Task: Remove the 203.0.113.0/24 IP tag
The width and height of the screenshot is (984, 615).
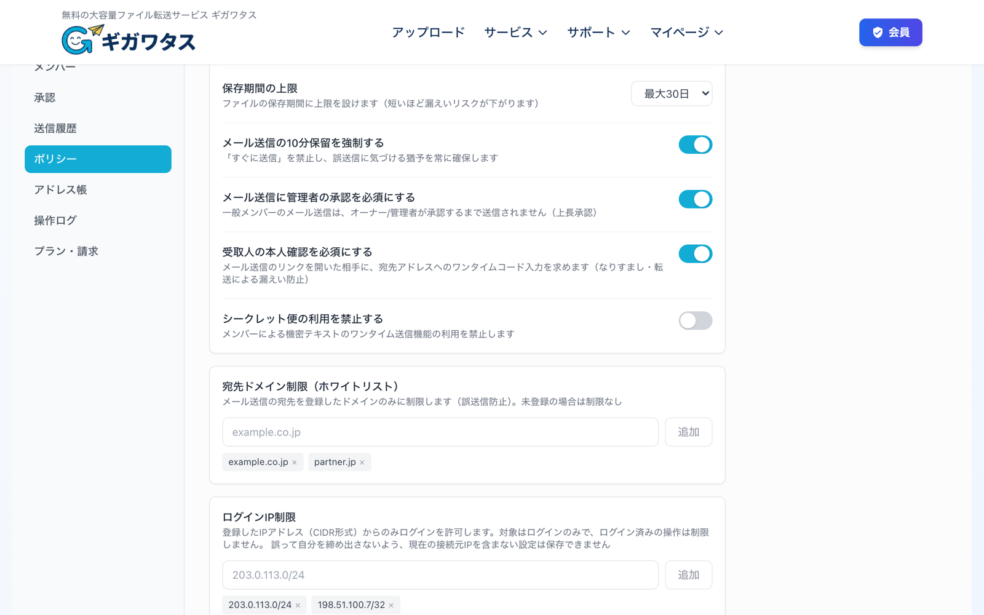Action: coord(298,605)
